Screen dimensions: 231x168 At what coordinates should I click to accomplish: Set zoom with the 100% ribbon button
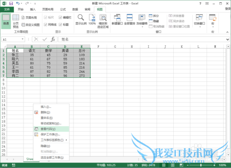point(92,19)
